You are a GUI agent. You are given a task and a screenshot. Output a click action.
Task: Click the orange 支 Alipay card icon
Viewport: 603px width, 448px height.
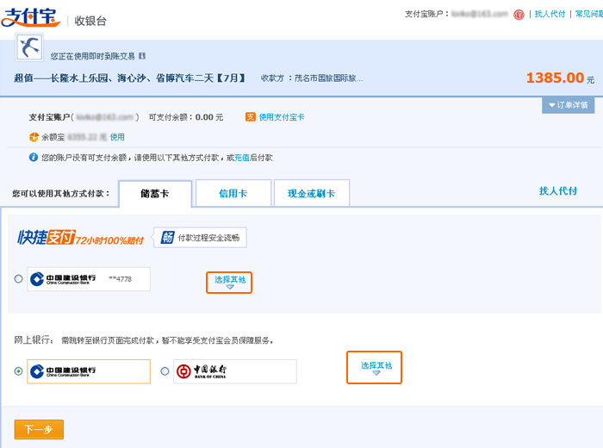click(x=251, y=117)
